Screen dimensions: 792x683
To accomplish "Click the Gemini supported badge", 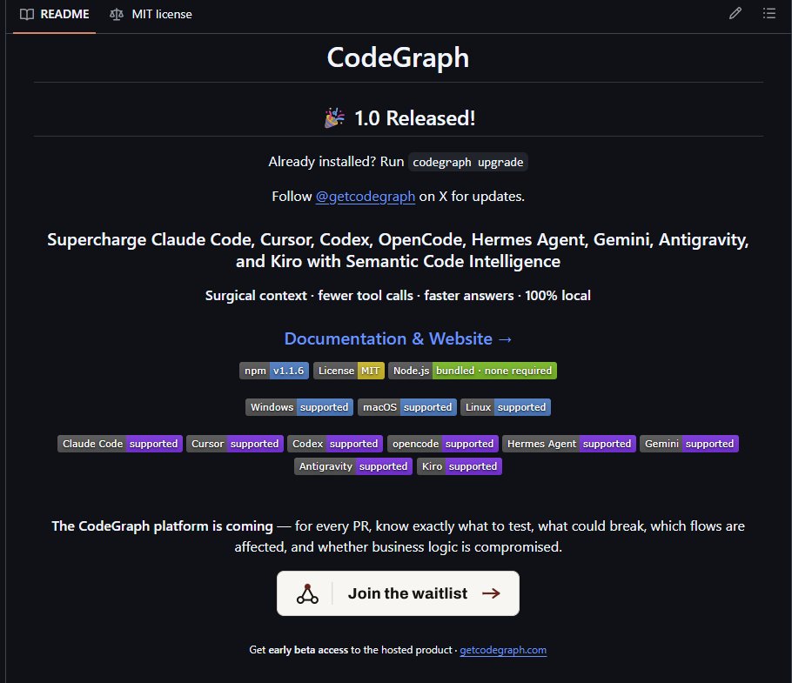I will [x=689, y=444].
